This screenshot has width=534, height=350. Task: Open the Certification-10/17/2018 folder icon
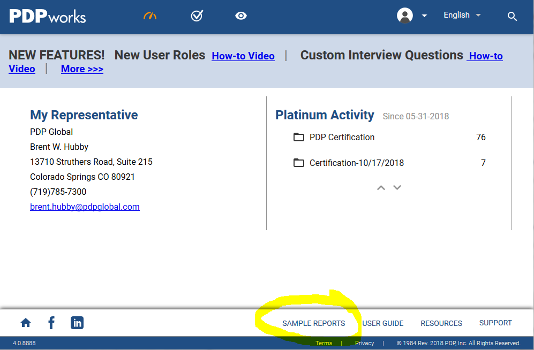(x=299, y=163)
